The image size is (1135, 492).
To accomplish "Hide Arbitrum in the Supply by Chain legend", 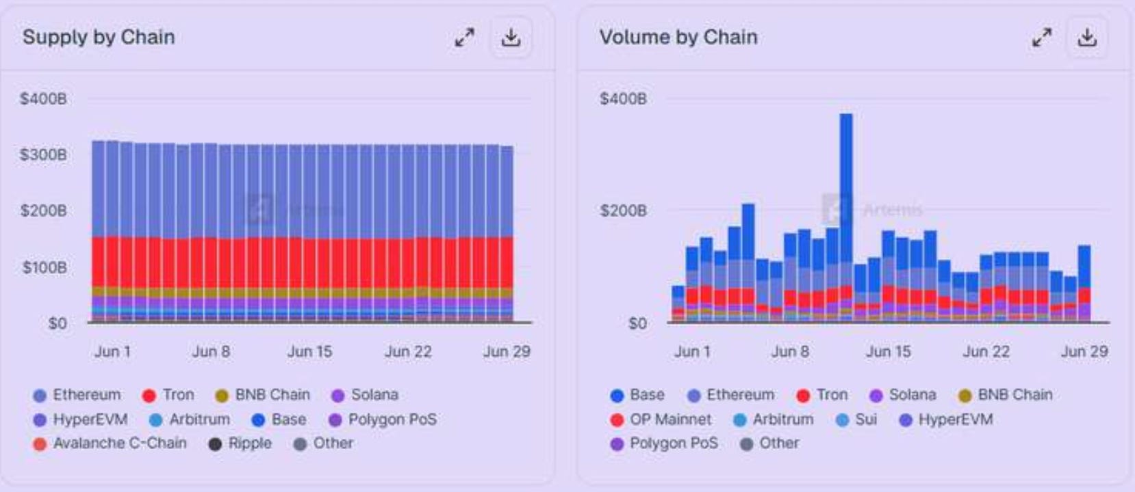I will [190, 420].
